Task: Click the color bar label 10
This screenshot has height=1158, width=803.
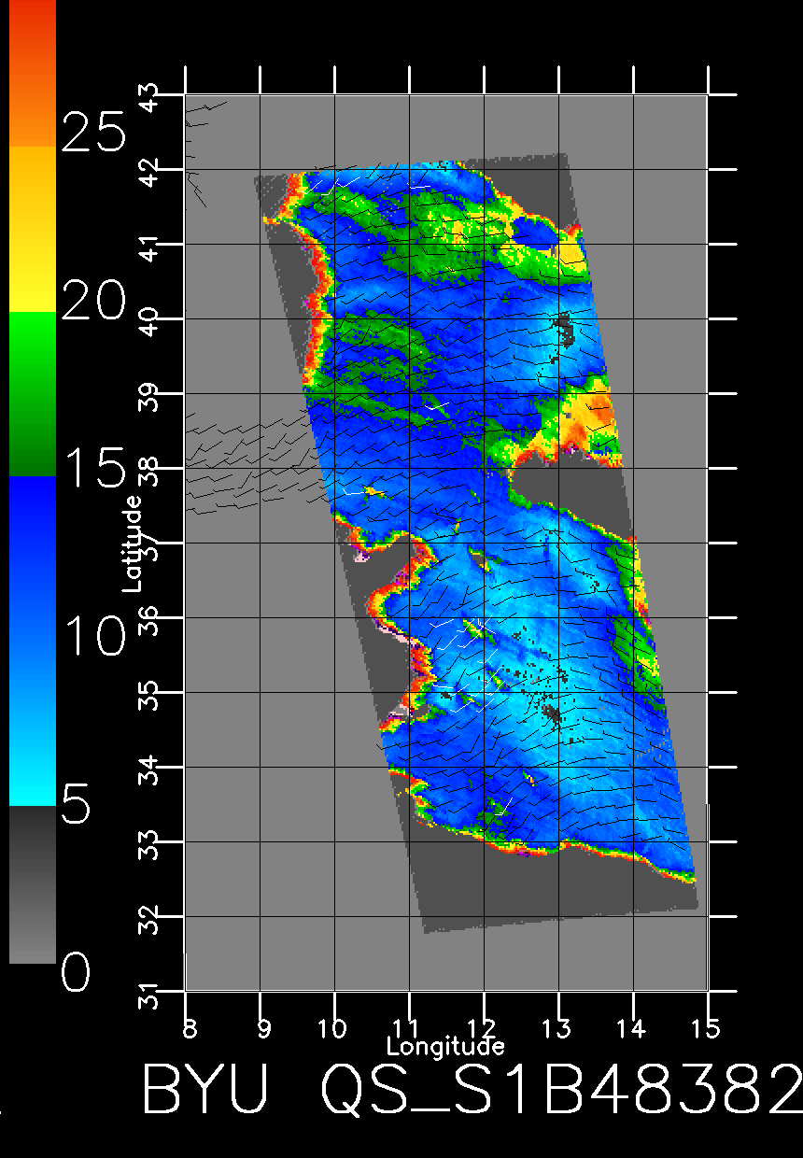Action: (93, 636)
